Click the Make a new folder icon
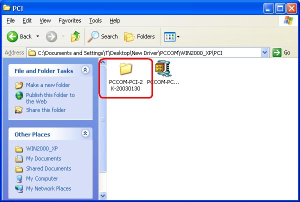The image size is (300, 202). pyautogui.click(x=19, y=85)
